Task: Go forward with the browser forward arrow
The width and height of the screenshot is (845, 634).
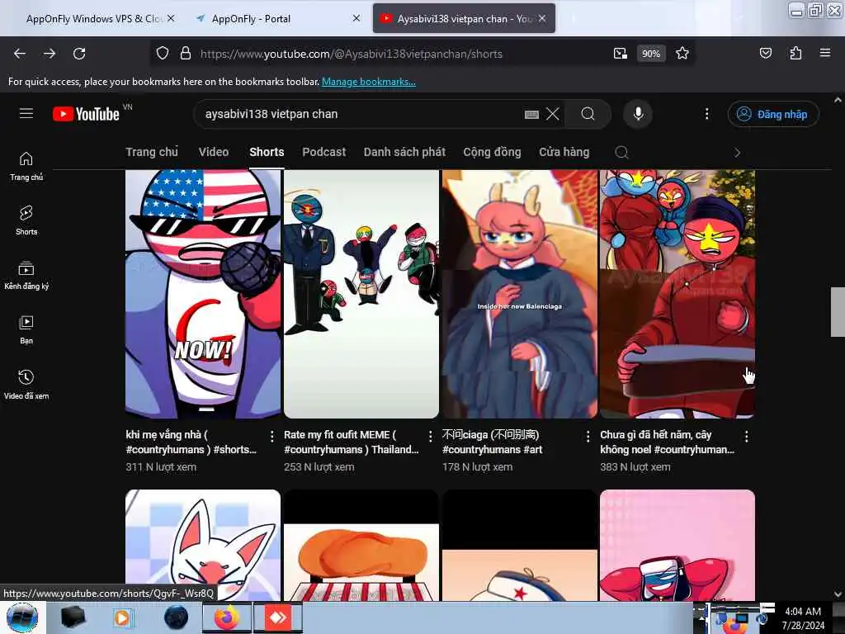Action: [x=50, y=54]
